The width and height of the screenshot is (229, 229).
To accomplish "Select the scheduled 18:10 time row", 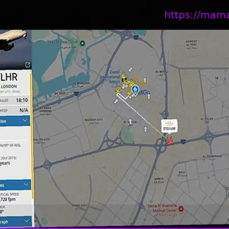I will (x=15, y=100).
